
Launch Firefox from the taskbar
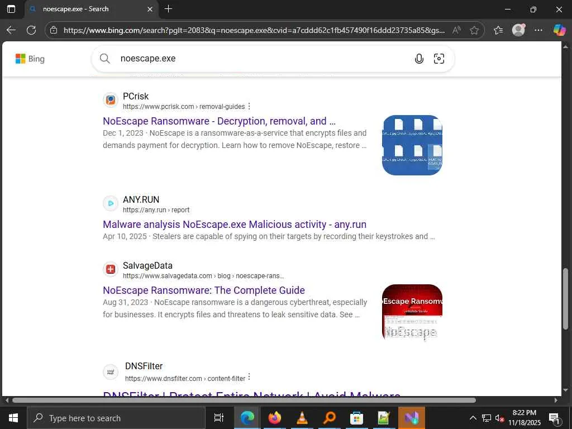pyautogui.click(x=275, y=418)
